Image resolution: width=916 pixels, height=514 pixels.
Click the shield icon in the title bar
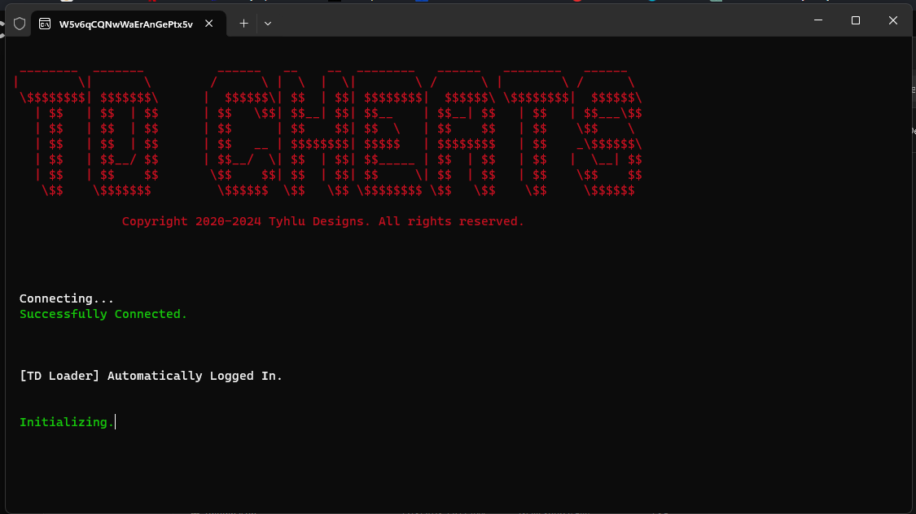20,24
